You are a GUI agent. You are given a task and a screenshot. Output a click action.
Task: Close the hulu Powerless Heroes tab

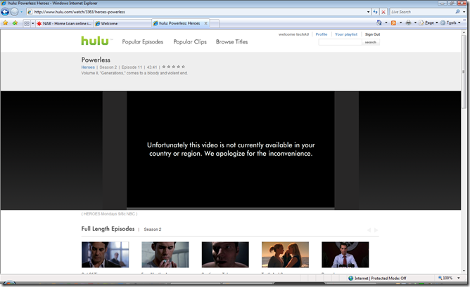(x=205, y=23)
